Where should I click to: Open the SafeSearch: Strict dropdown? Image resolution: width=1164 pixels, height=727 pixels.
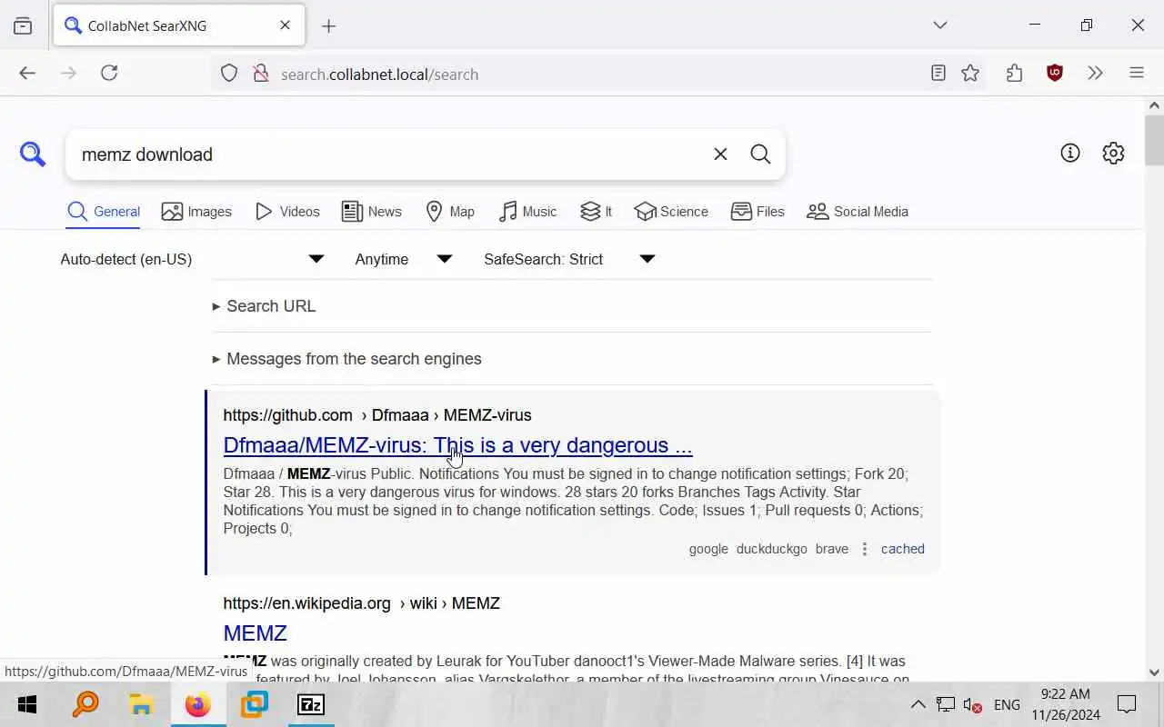click(x=569, y=259)
